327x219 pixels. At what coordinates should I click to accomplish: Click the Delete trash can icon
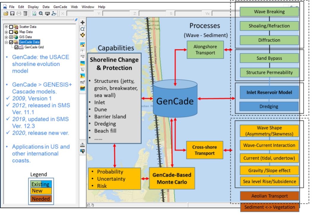coord(25,14)
